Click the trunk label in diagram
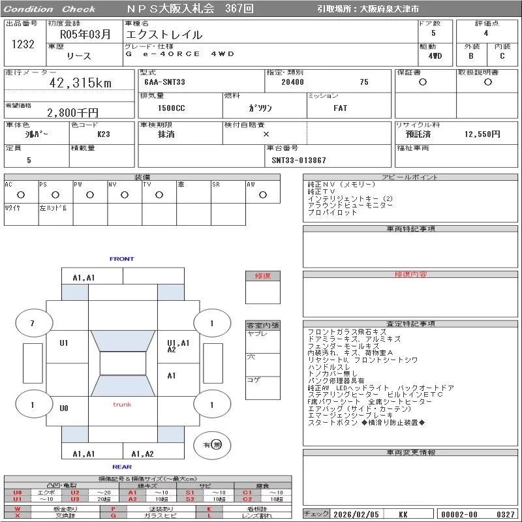Image resolution: width=522 pixels, height=522 pixels. click(x=122, y=405)
